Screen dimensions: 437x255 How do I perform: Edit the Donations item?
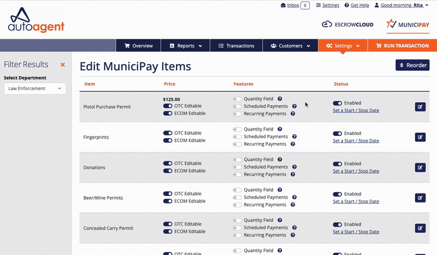[420, 168]
